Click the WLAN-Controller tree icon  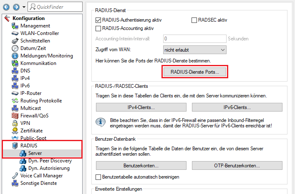tap(15, 33)
